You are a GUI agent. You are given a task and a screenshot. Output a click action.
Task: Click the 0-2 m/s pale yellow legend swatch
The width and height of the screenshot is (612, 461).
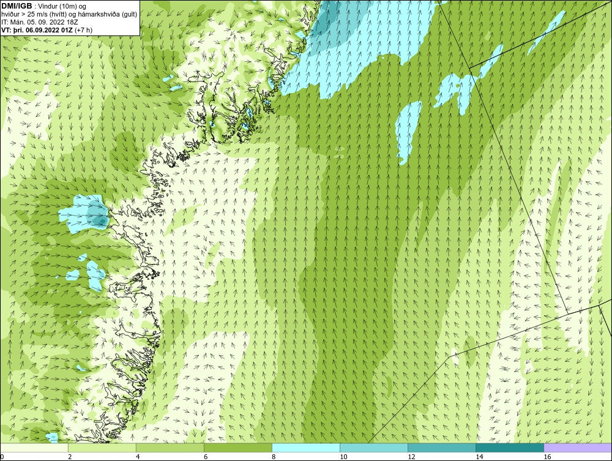click(x=34, y=448)
